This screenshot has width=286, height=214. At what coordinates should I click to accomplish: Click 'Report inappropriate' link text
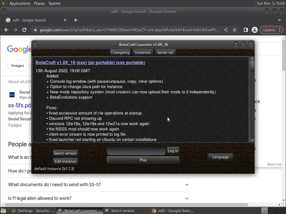click(x=274, y=164)
